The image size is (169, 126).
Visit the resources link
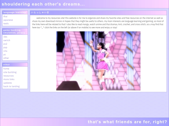(x=8, y=76)
